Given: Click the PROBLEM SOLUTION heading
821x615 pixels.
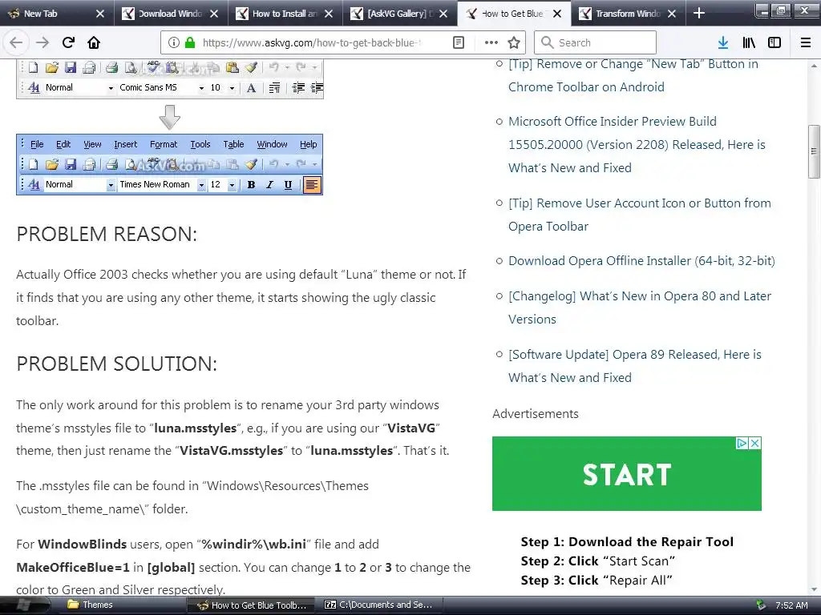Looking at the screenshot, I should [x=116, y=364].
